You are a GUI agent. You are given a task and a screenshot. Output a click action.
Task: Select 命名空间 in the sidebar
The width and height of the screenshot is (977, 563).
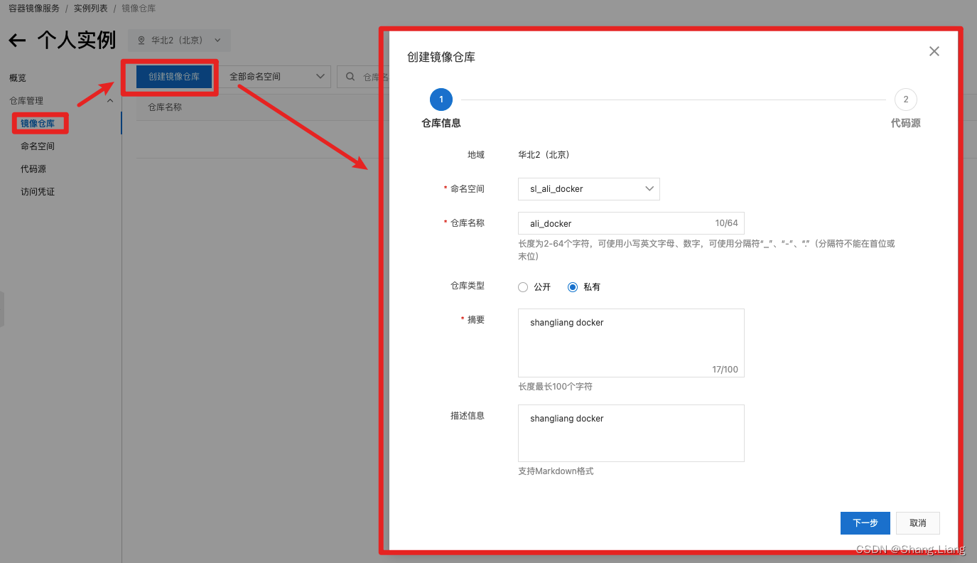point(37,146)
